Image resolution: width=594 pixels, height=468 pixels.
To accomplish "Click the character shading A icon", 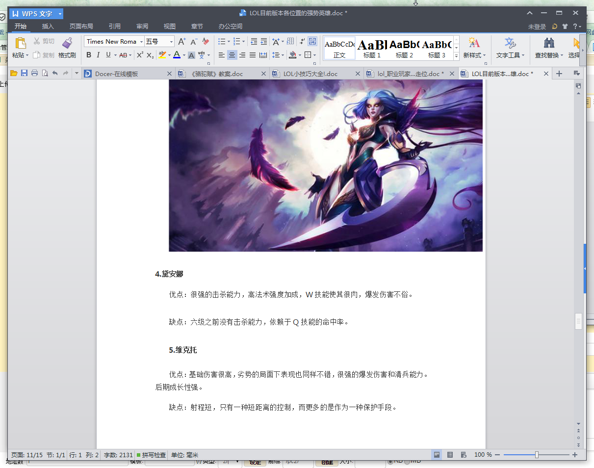I will click(x=192, y=55).
